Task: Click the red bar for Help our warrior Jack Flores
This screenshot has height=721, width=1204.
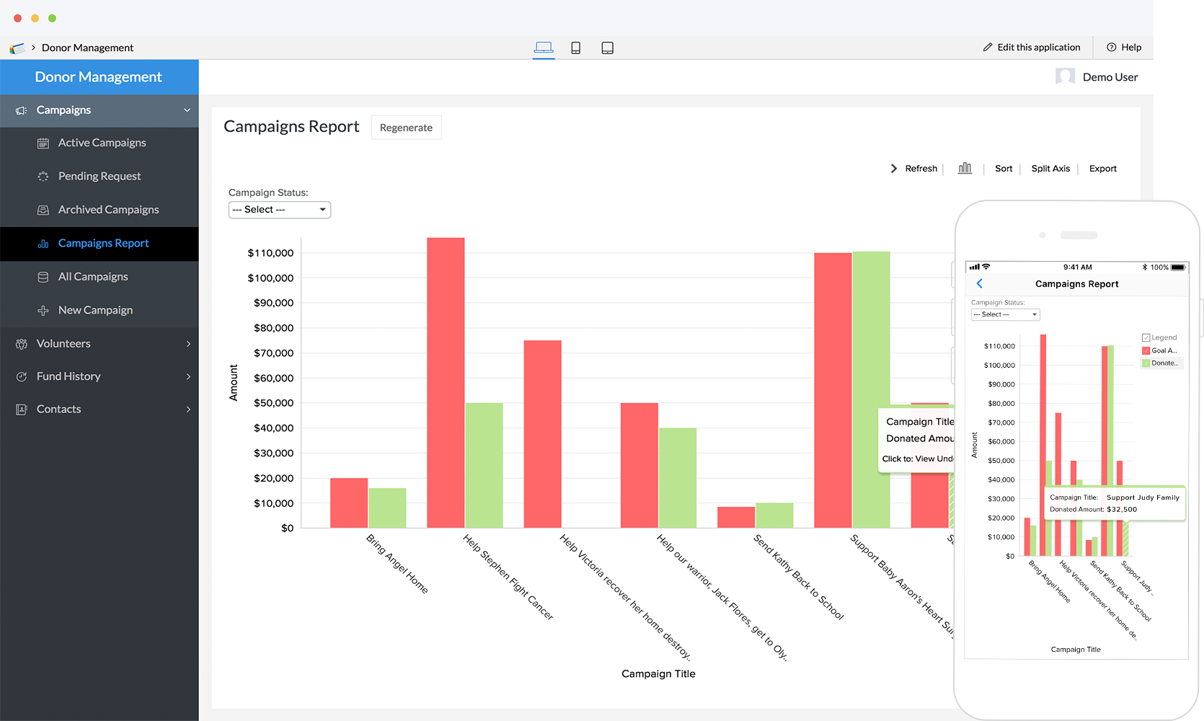Action: tap(639, 466)
